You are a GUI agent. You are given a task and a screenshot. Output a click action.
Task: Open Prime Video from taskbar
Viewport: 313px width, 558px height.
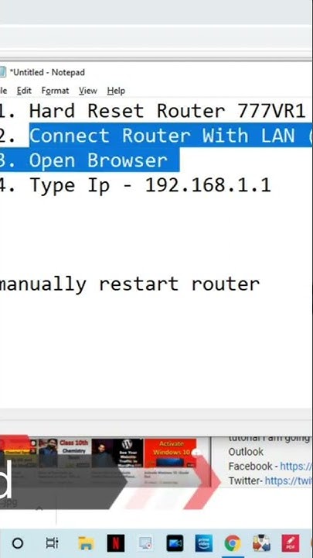[204, 543]
